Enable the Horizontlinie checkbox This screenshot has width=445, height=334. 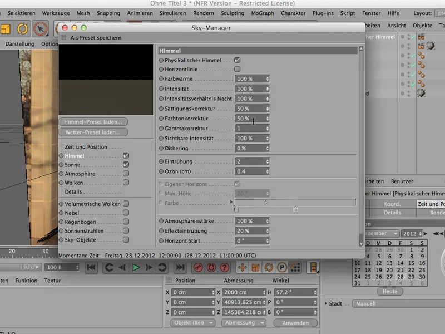(238, 69)
